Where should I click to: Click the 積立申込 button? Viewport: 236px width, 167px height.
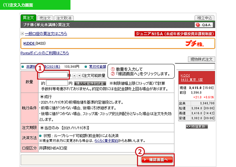point(205,18)
